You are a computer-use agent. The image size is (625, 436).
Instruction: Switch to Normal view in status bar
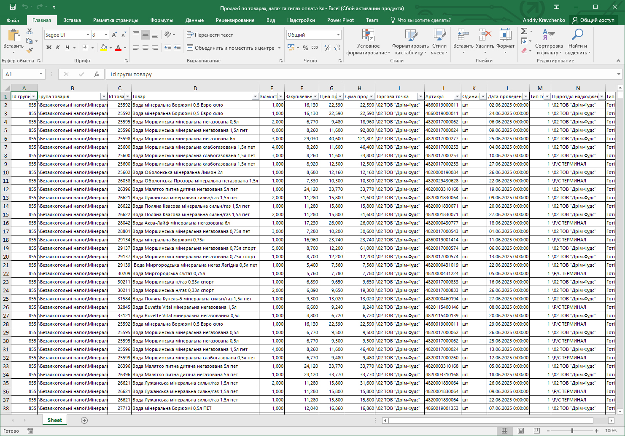tap(504, 431)
